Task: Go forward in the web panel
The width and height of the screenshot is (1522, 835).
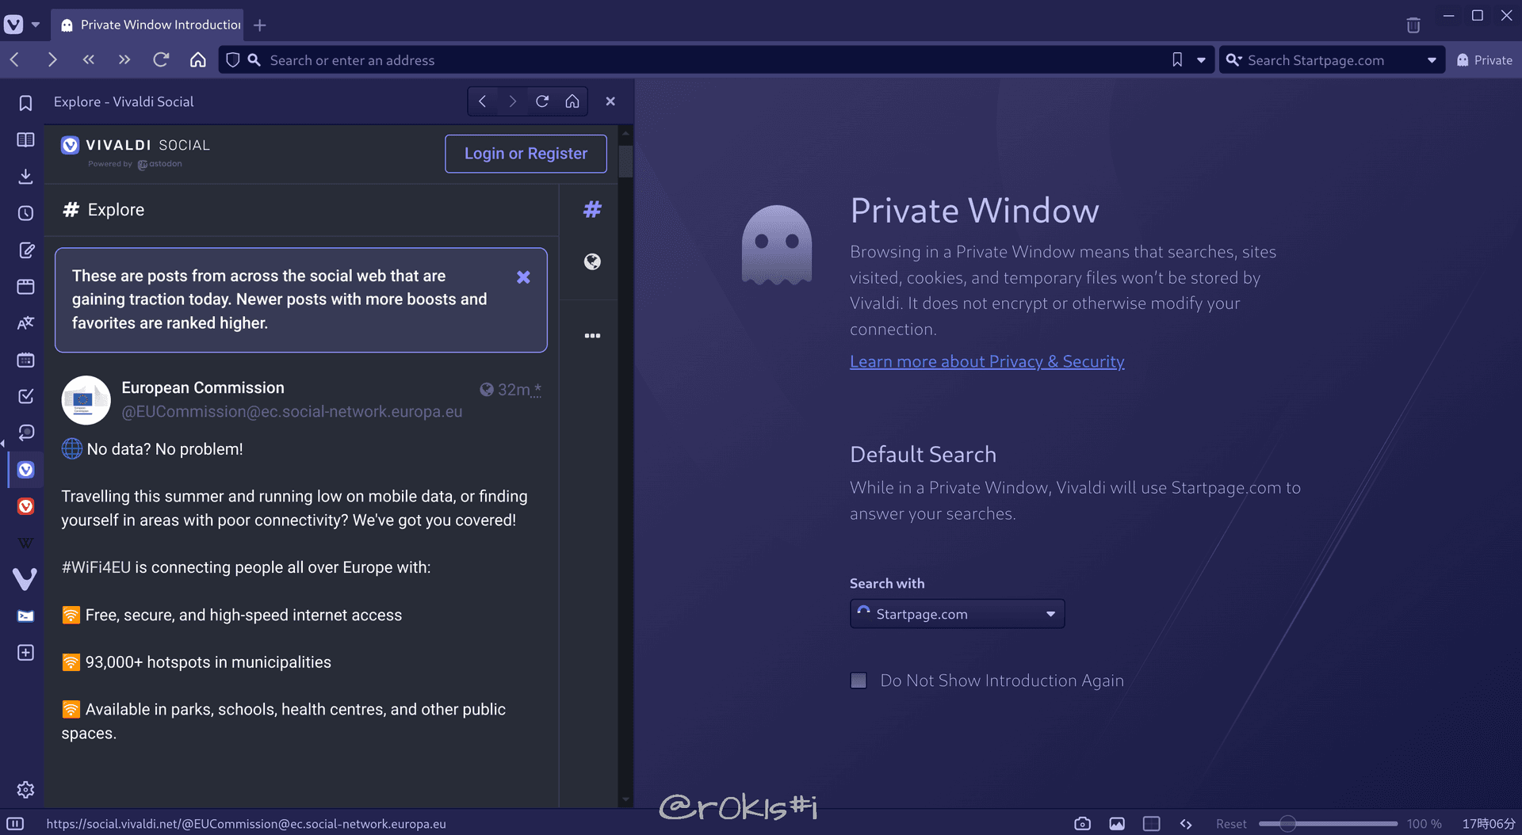Action: tap(513, 101)
